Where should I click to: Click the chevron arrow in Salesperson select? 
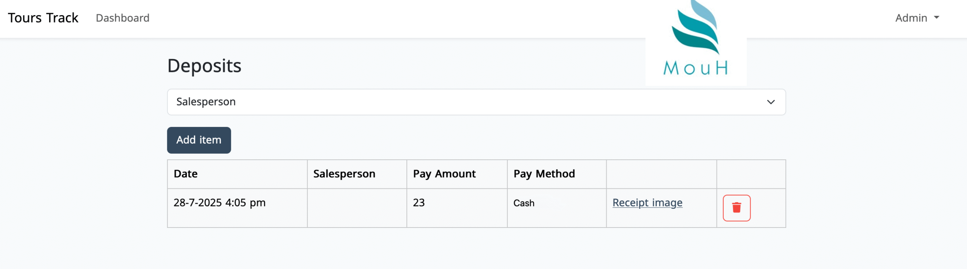771,102
